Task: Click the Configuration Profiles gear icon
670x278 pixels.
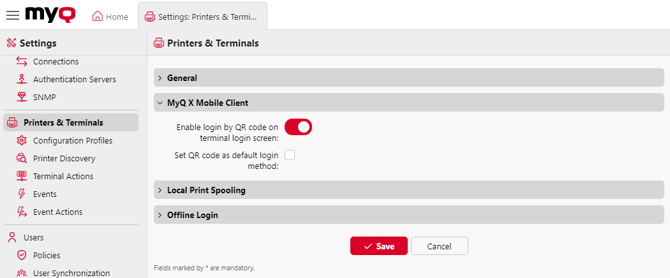Action: point(22,141)
